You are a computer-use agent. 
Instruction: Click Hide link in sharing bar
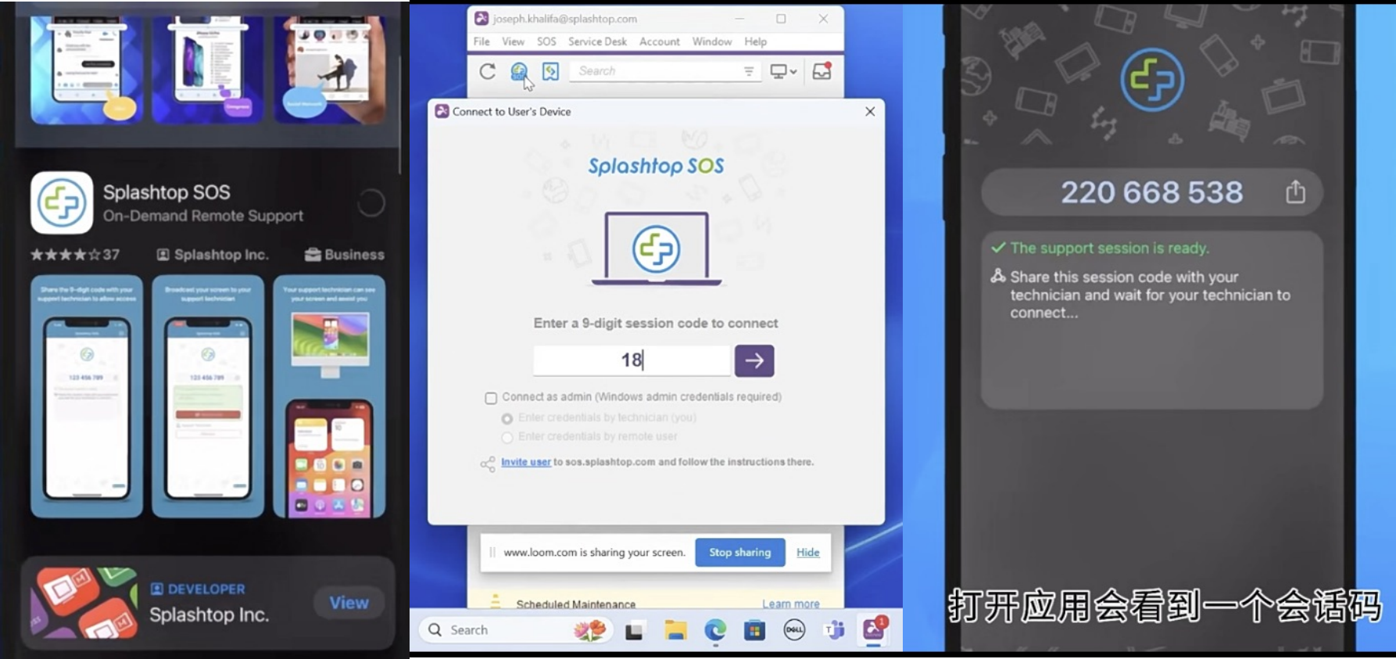(808, 553)
